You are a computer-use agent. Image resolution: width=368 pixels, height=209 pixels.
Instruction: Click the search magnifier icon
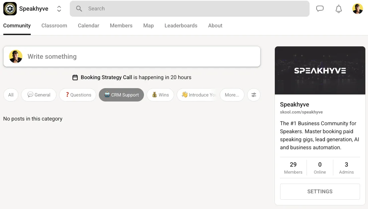(79, 9)
